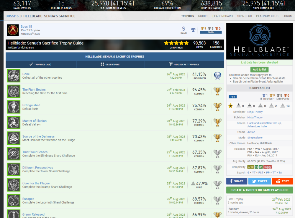The width and height of the screenshot is (295, 218).
Task: Open the Ninja Theory developer link
Action: (x=255, y=112)
